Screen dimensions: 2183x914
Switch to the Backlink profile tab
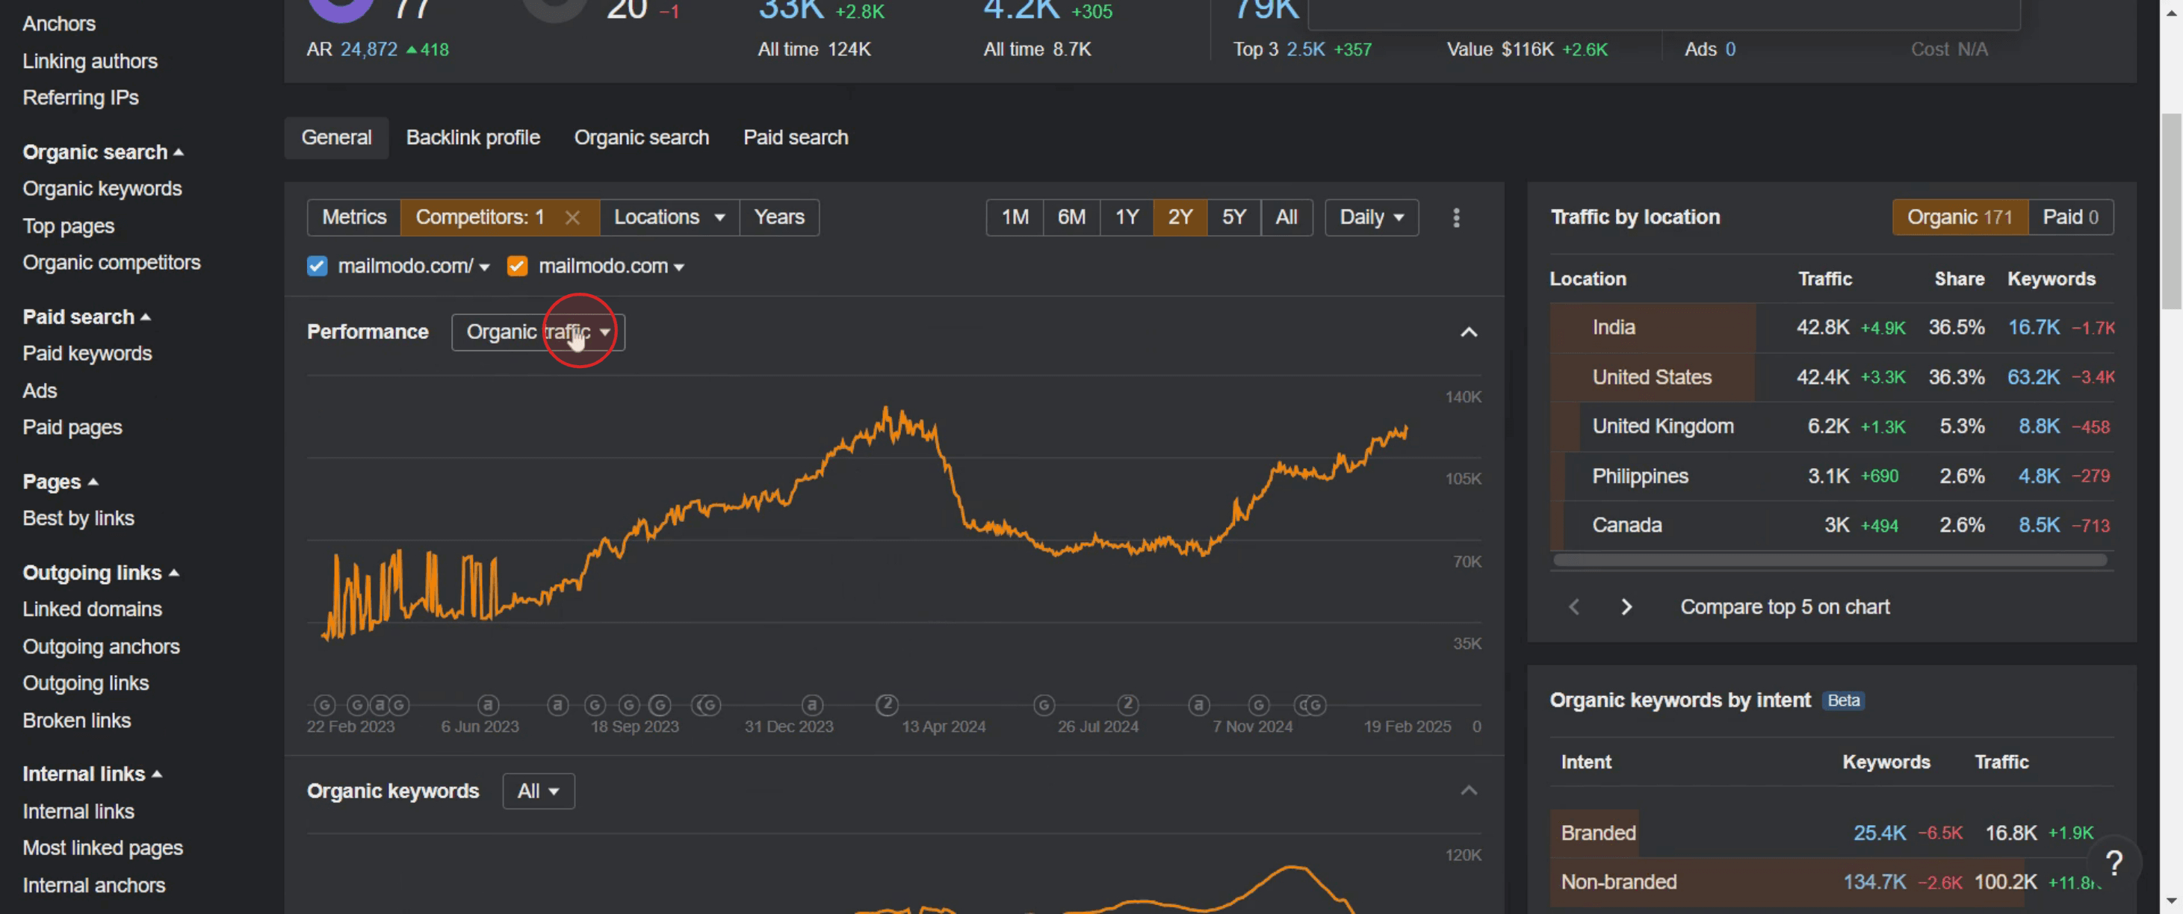[473, 138]
